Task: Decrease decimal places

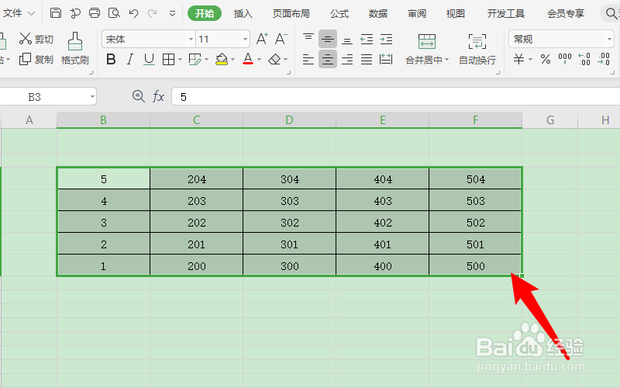Action: (x=604, y=60)
